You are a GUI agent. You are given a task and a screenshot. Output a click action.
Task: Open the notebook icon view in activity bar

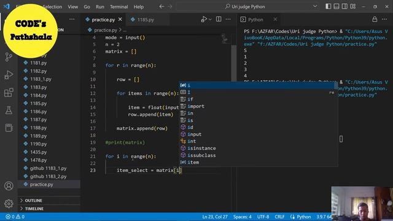(9, 128)
